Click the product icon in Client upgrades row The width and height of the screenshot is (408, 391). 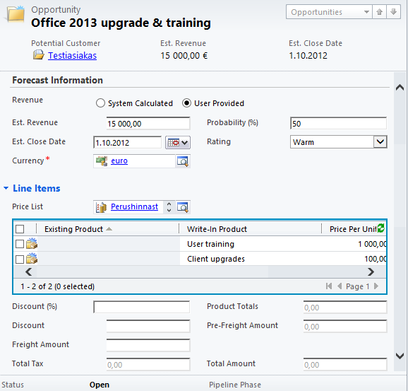[32, 259]
